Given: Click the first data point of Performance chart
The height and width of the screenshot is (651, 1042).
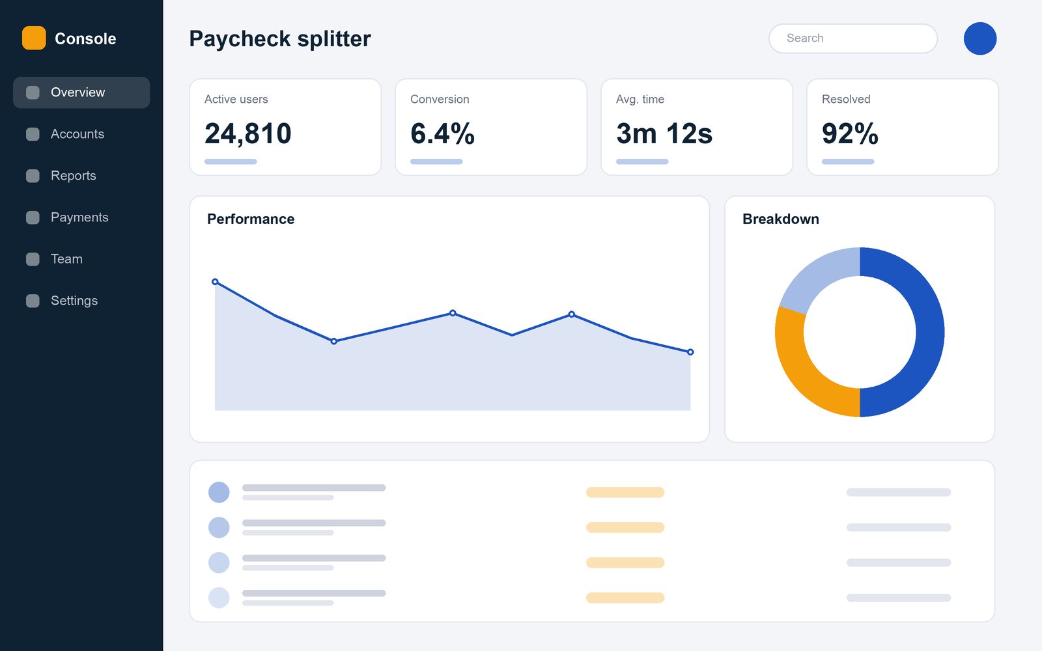Looking at the screenshot, I should click(215, 282).
